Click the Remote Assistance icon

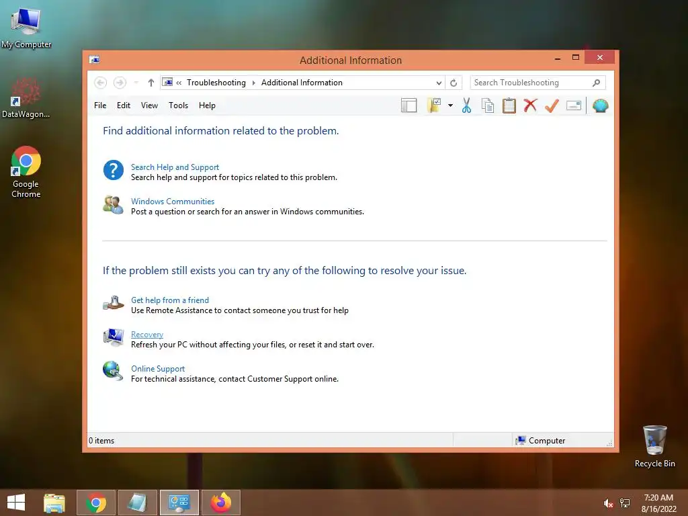pos(113,303)
